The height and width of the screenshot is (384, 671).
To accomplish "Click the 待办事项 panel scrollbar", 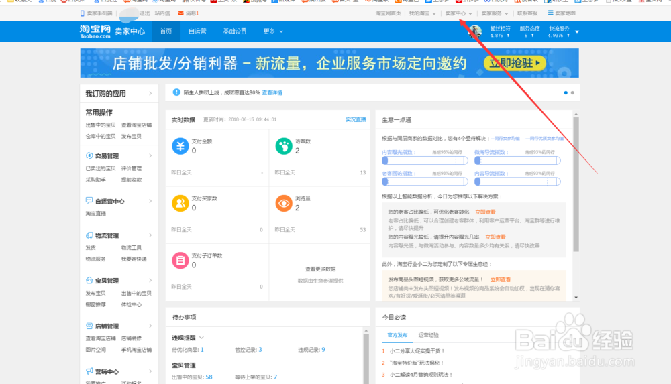I will tap(366, 359).
